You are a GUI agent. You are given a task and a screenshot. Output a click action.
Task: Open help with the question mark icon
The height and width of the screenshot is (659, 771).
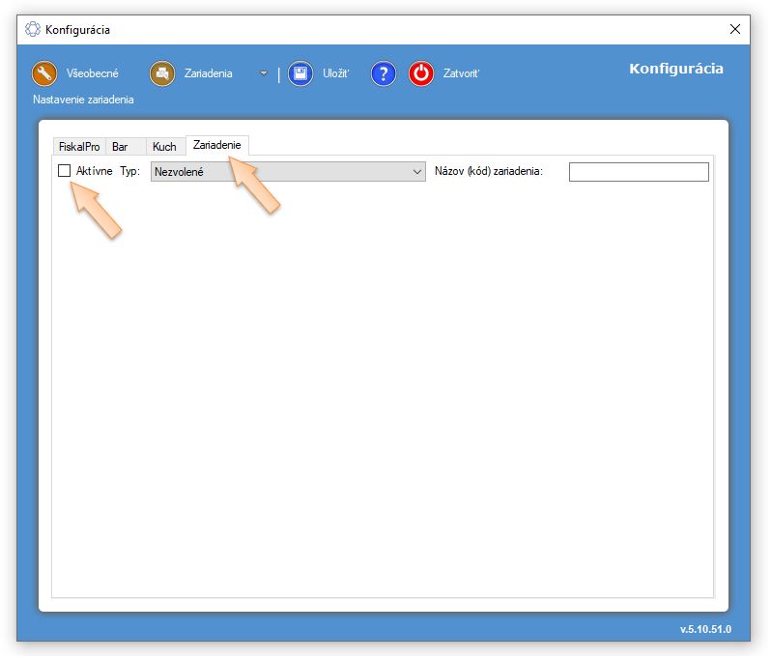[x=384, y=73]
